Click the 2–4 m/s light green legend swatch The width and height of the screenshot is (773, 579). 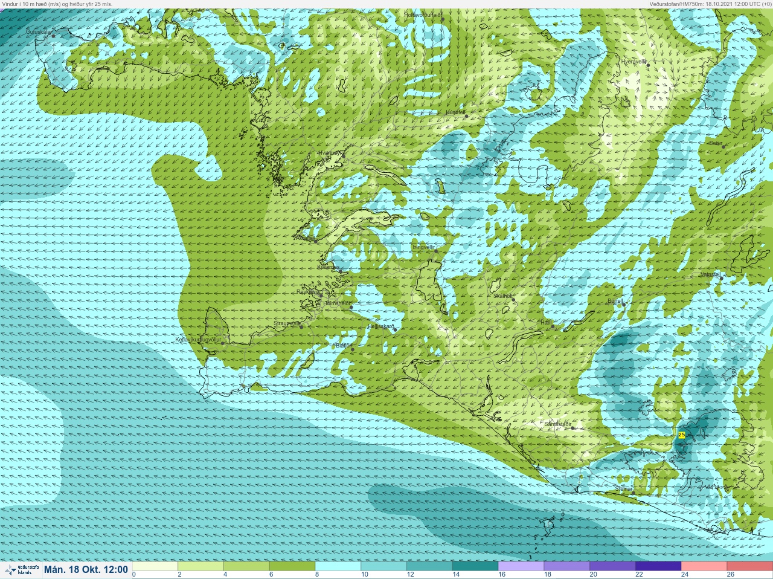click(x=201, y=566)
